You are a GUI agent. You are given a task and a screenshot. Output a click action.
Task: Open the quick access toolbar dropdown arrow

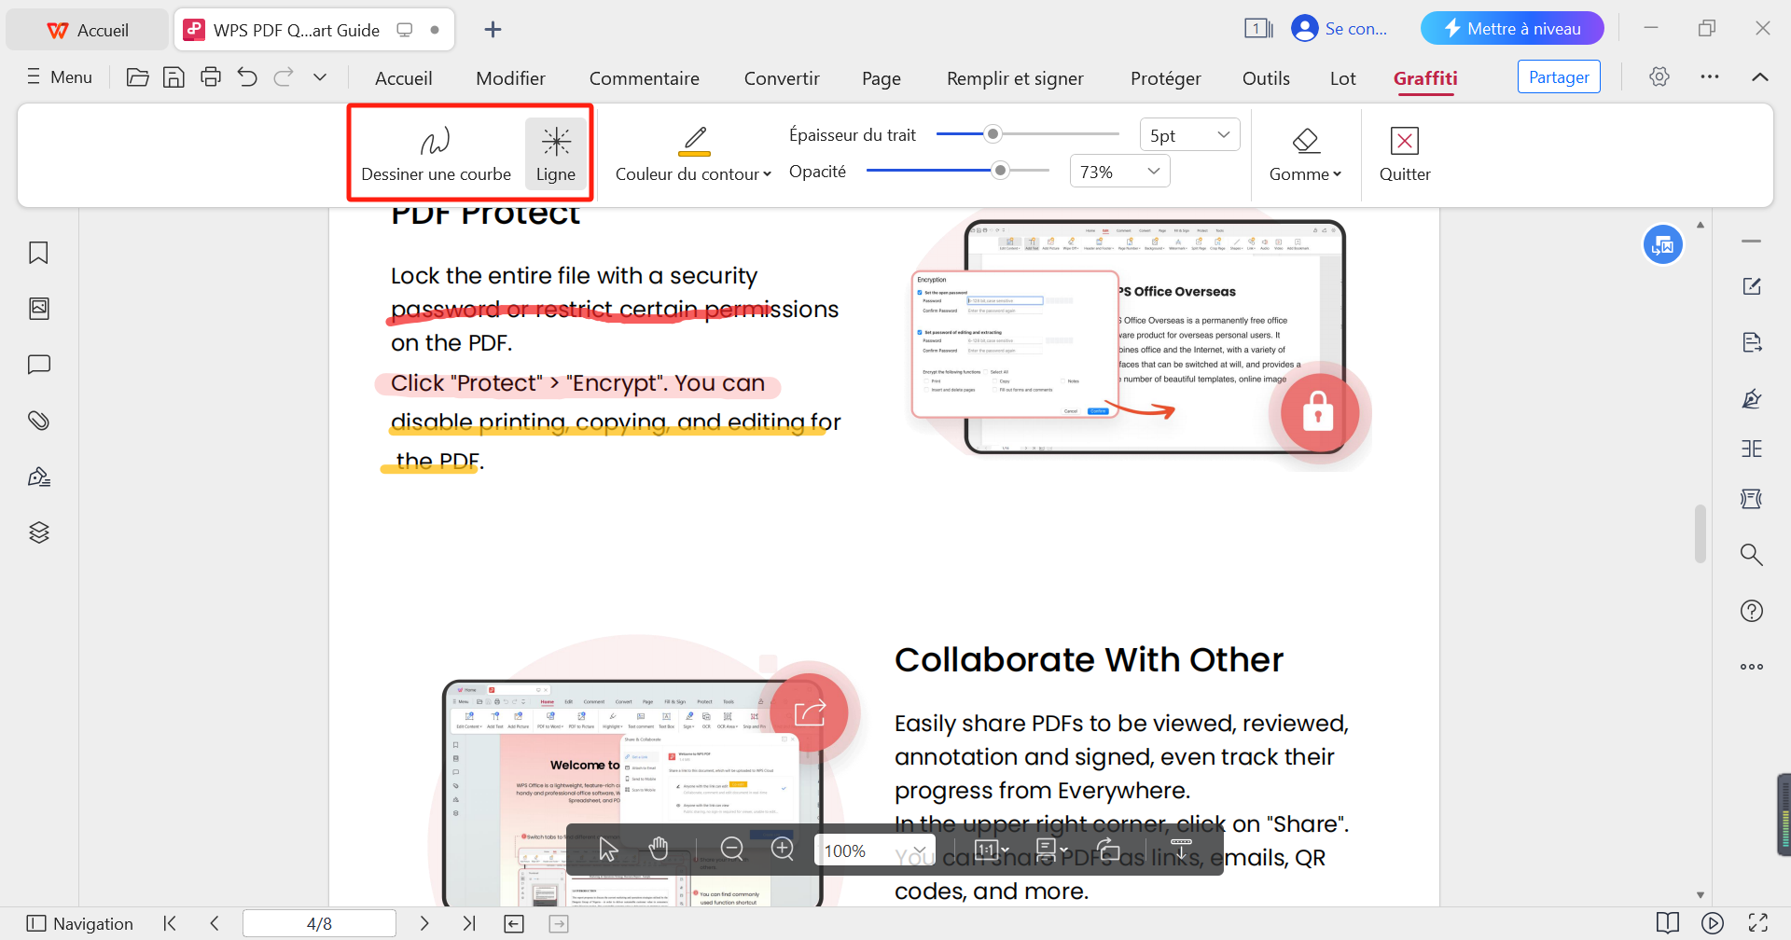tap(320, 77)
